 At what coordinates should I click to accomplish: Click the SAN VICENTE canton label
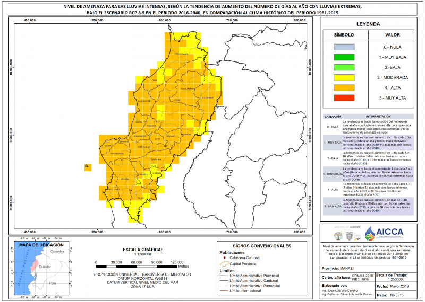click(144, 101)
